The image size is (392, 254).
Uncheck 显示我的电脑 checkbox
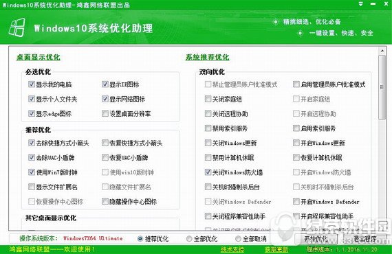[32, 84]
